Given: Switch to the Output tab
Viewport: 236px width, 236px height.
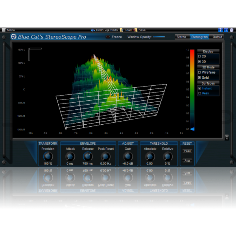Looking at the screenshot, I should click(x=217, y=37).
